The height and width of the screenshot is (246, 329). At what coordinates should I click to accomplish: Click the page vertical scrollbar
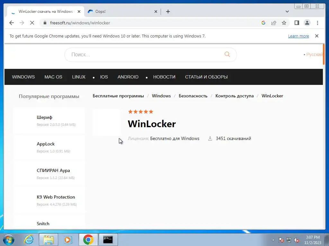[324, 54]
